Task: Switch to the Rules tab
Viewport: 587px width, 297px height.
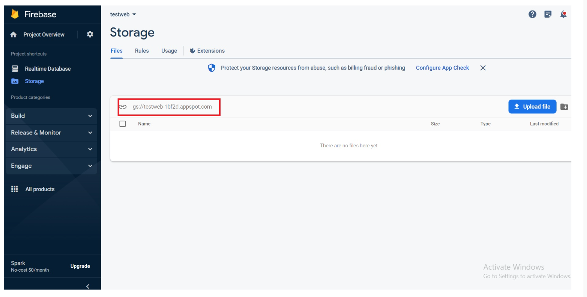Action: coord(142,51)
